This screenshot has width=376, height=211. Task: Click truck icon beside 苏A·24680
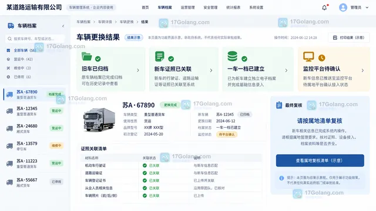[9, 128]
